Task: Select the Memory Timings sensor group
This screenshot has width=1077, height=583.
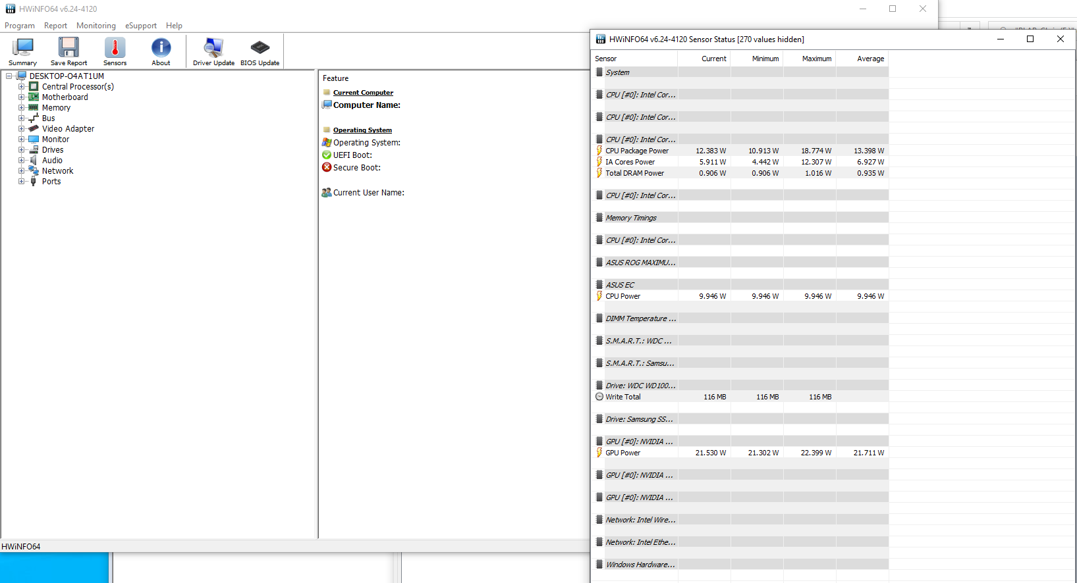Action: (x=740, y=218)
